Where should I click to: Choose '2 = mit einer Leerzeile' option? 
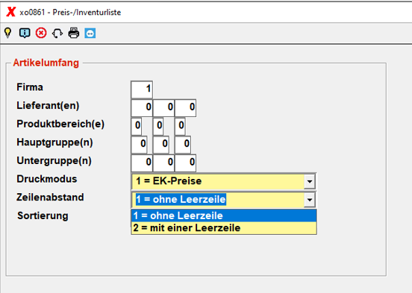point(224,228)
